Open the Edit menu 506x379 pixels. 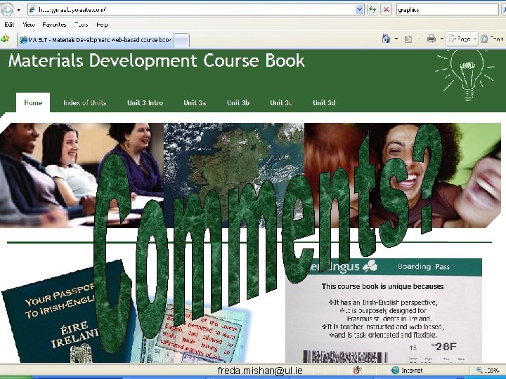[9, 25]
